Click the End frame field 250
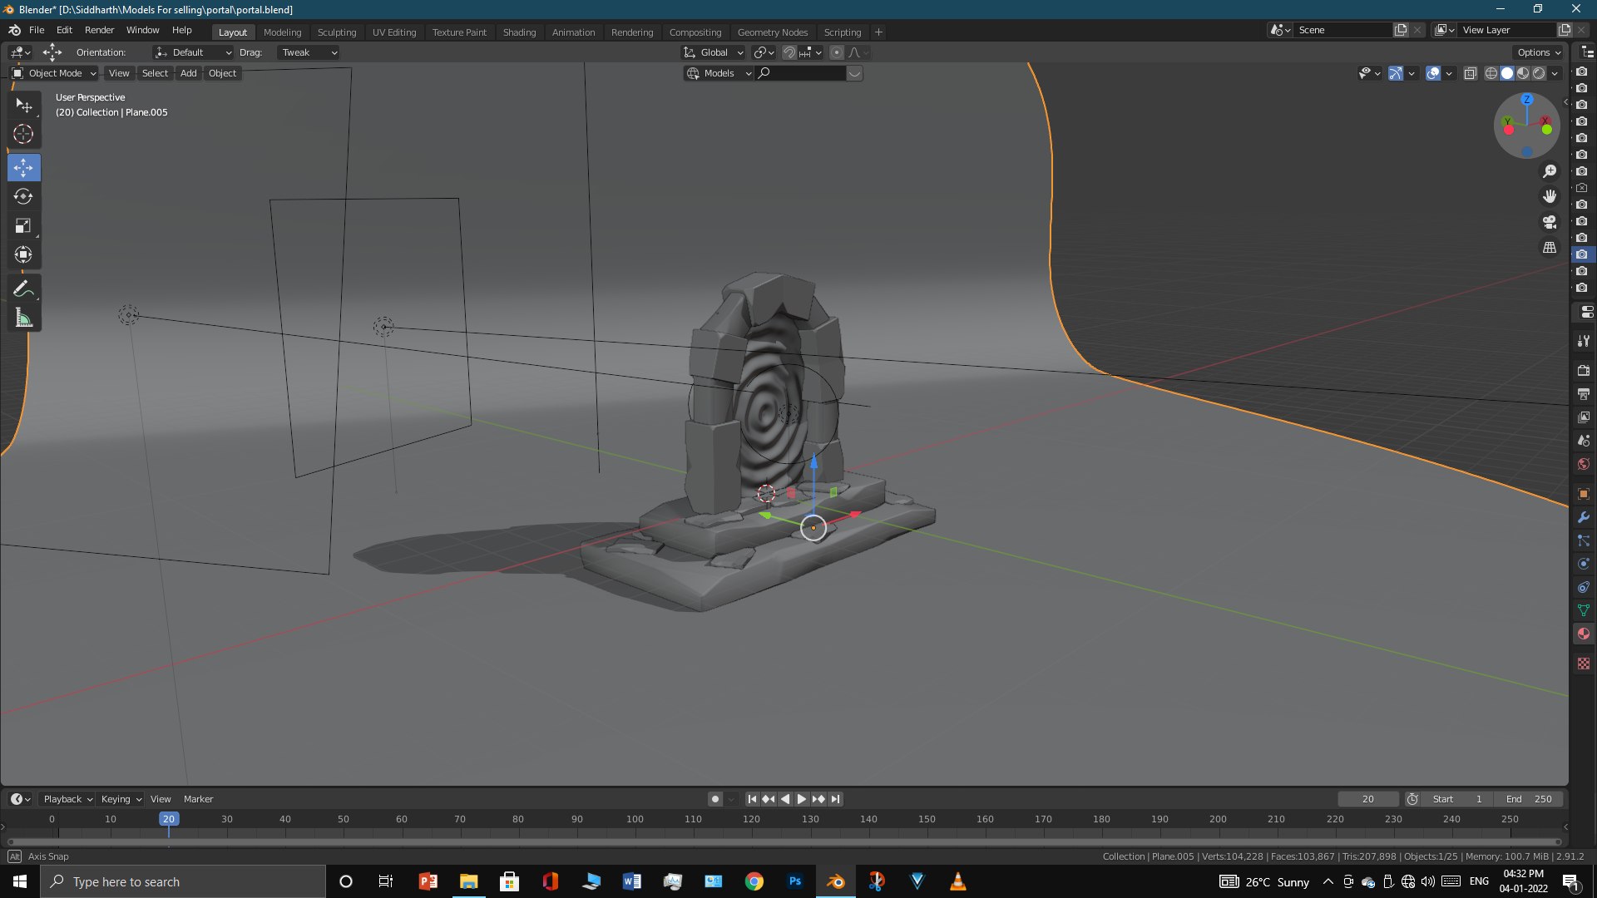The image size is (1597, 898). click(1529, 799)
